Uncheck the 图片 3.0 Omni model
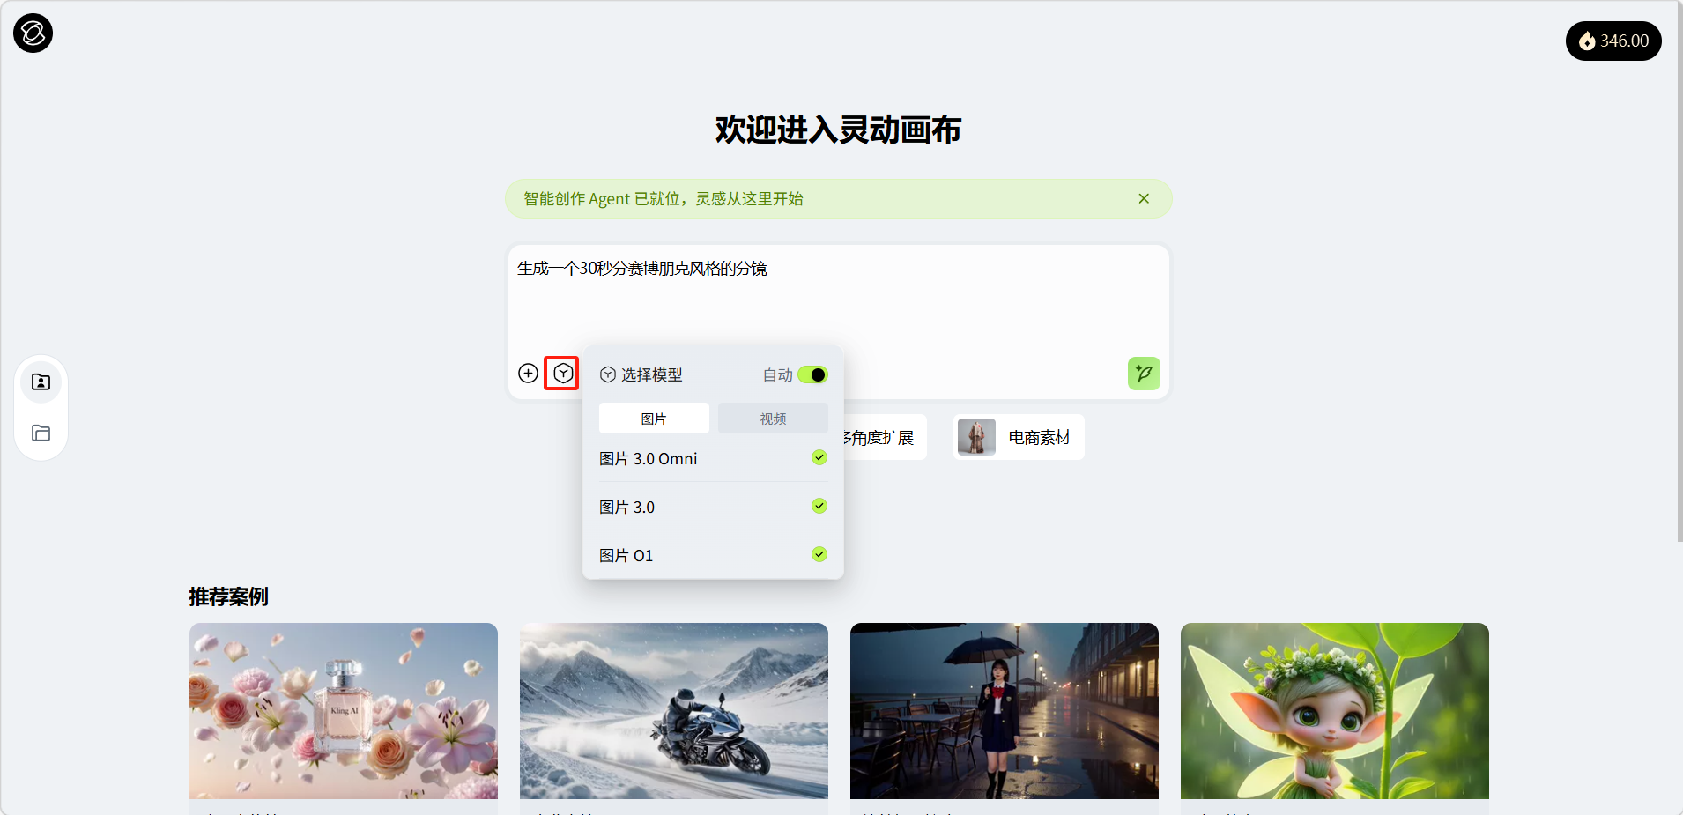 coord(819,457)
